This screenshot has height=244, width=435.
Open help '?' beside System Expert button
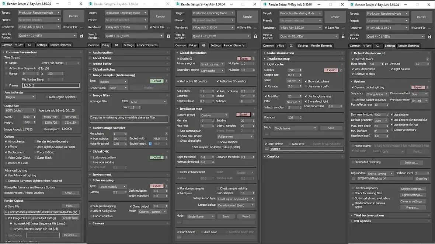(428, 88)
